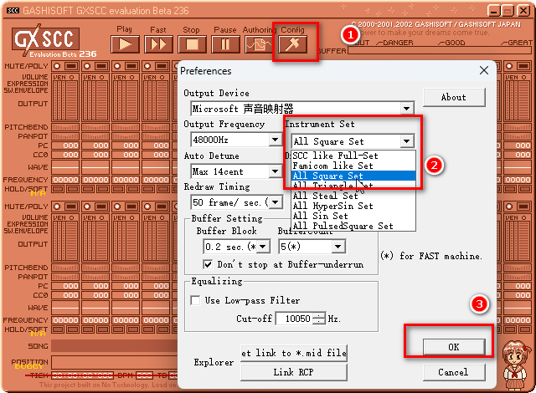Select SCC like Full-Set option
536x393 pixels.
pos(353,156)
